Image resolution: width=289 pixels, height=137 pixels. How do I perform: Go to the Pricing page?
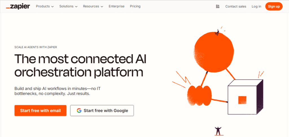click(x=135, y=6)
